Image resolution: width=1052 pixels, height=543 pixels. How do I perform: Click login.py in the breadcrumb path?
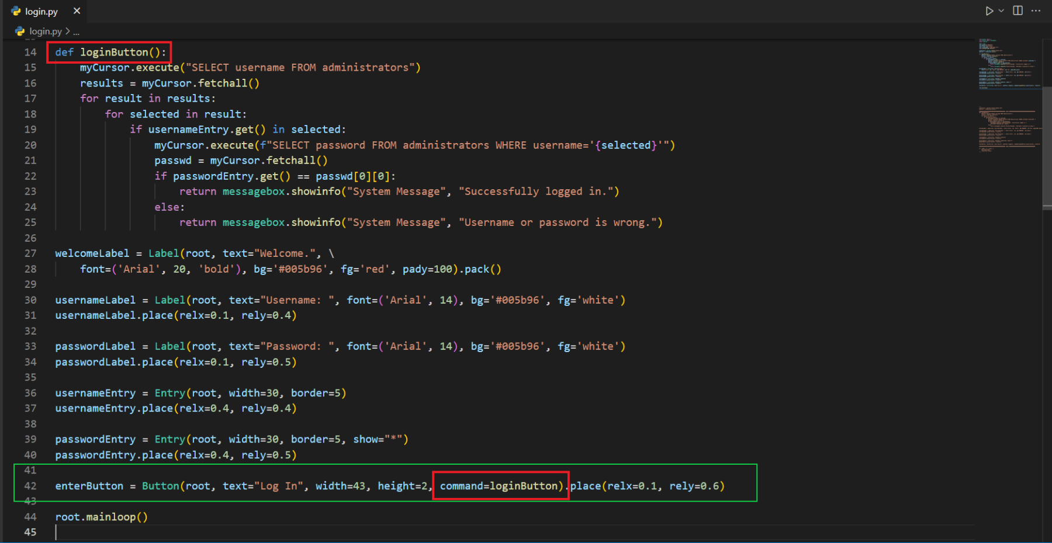coord(46,32)
